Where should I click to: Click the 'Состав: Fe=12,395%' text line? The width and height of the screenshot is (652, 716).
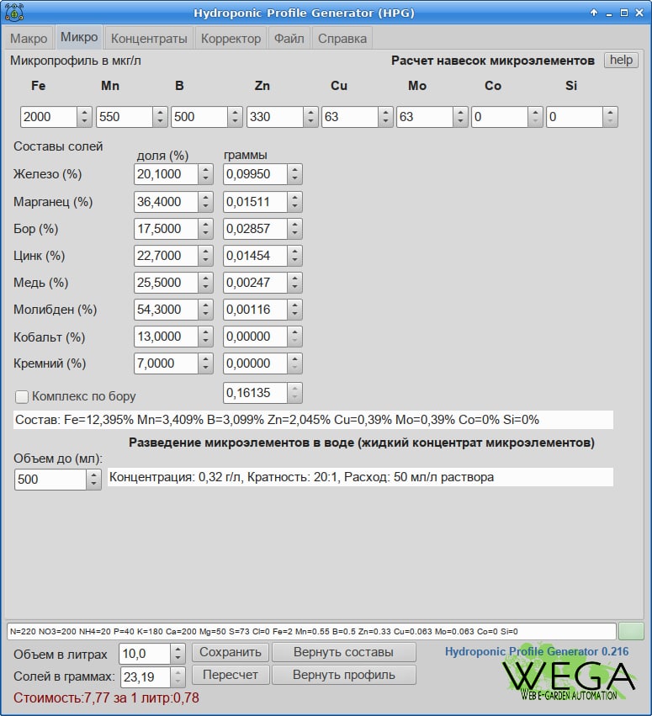(x=313, y=420)
